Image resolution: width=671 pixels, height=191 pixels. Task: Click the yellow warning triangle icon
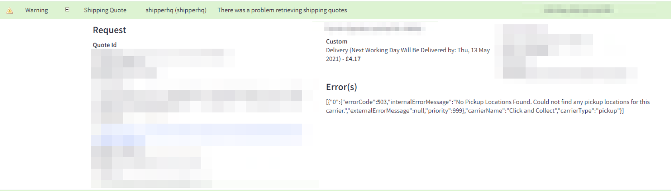click(x=10, y=11)
